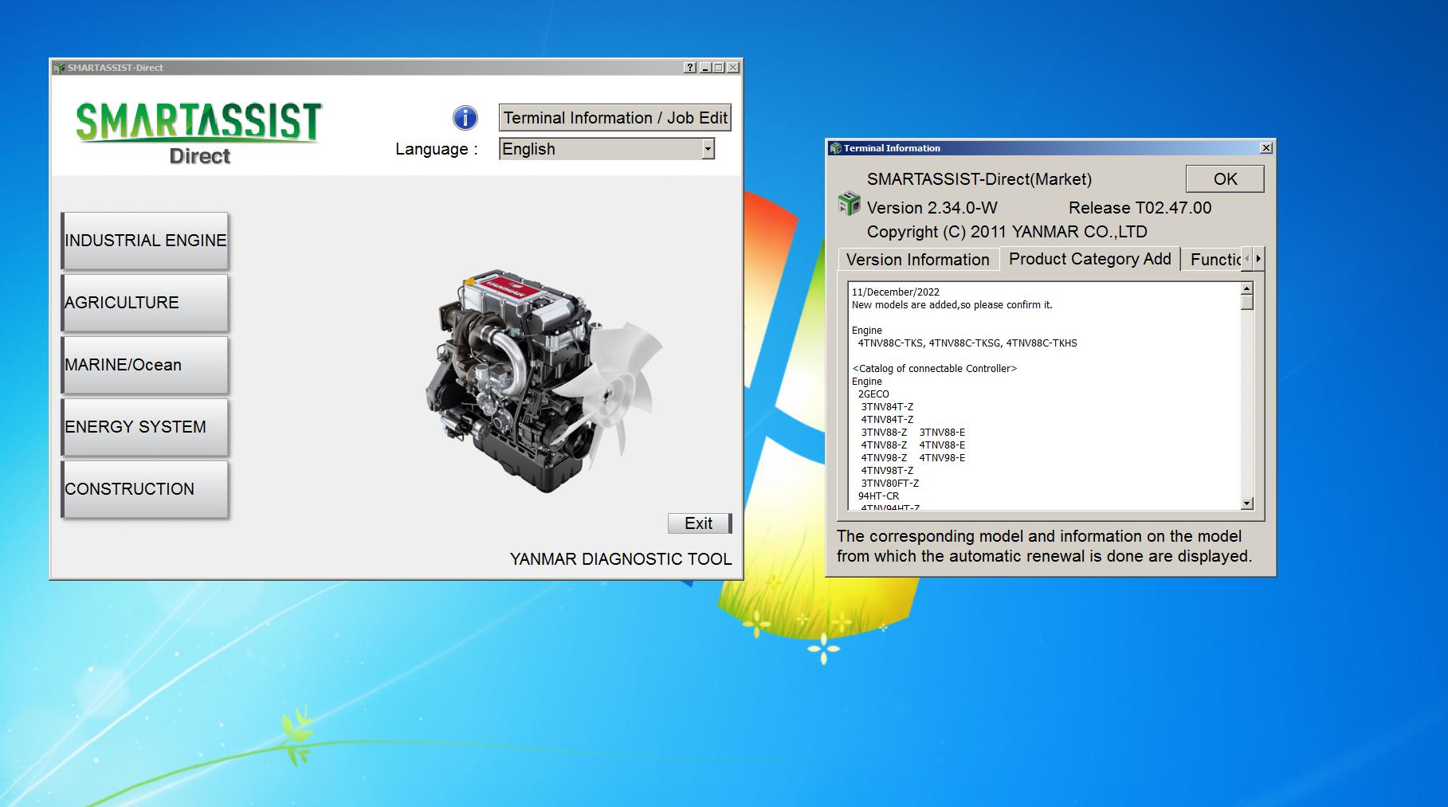Click the help question mark icon
This screenshot has height=807, width=1448.
pos(689,68)
